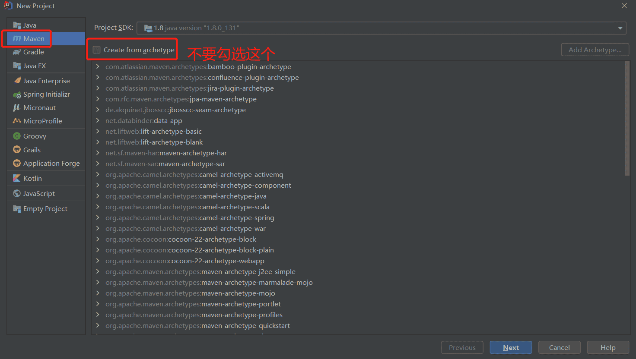Choose Micronaut project type
Image resolution: width=636 pixels, height=359 pixels.
pos(46,107)
